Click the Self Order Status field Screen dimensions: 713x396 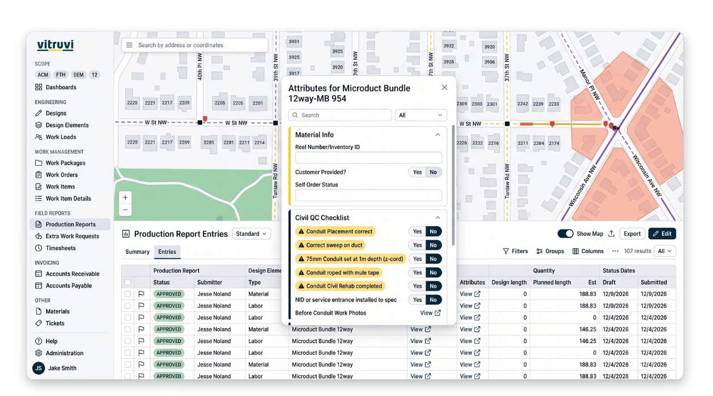pyautogui.click(x=368, y=195)
